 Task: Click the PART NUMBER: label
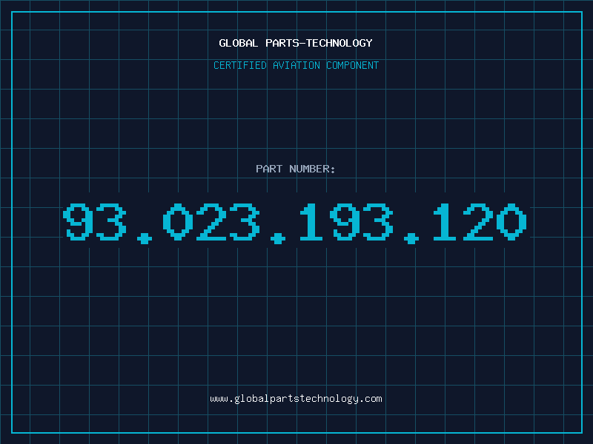click(x=296, y=169)
